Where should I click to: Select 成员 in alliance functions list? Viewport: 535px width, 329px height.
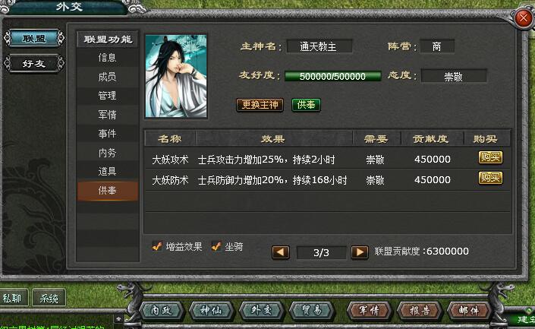pyautogui.click(x=108, y=77)
